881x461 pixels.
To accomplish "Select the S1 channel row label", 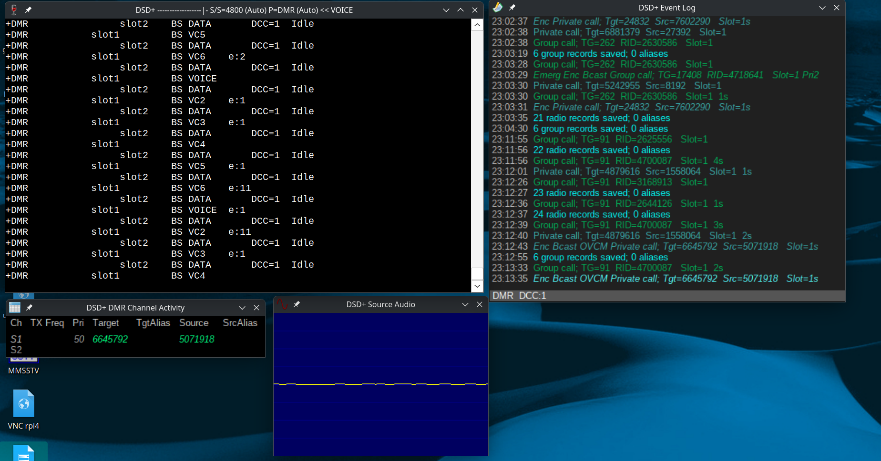I will [16, 339].
